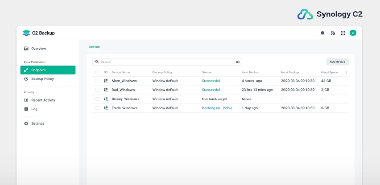
Task: Open the apps grid launcher icon
Action: [x=343, y=33]
